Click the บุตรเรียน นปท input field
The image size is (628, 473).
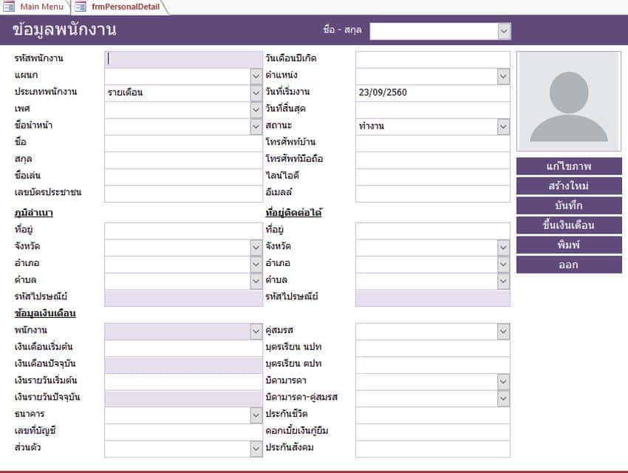432,348
